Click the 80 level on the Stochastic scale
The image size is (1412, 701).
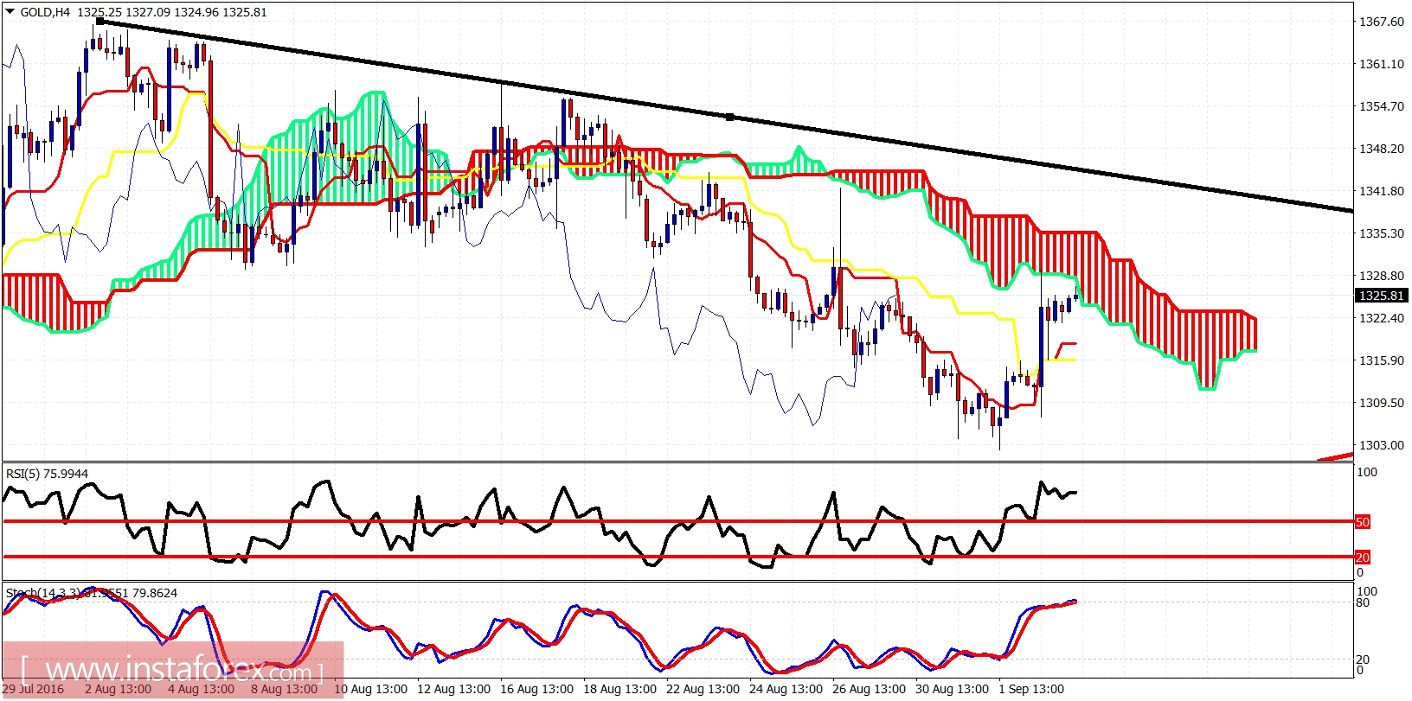pos(1363,602)
